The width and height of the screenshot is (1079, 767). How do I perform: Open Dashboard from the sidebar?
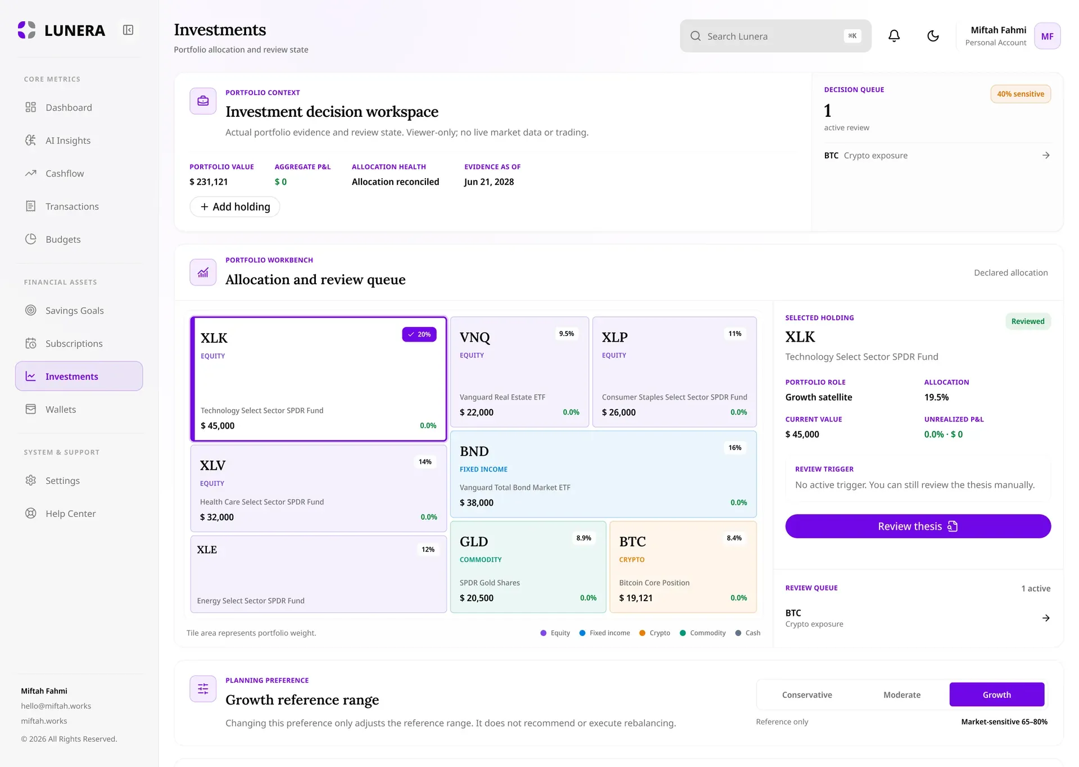pos(79,107)
